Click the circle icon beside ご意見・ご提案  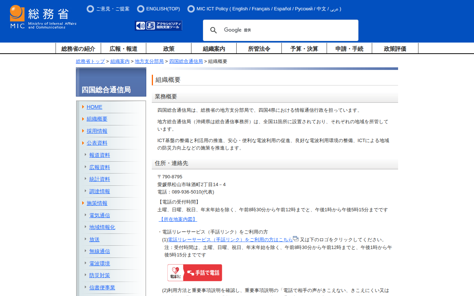tap(90, 9)
